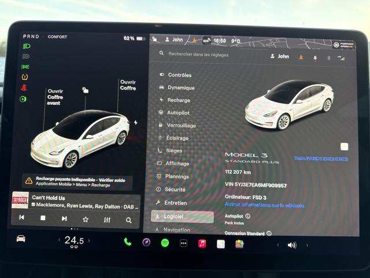The height and width of the screenshot is (278, 370).
Task: Open all apps with the three-dots icon
Action: coord(183,243)
